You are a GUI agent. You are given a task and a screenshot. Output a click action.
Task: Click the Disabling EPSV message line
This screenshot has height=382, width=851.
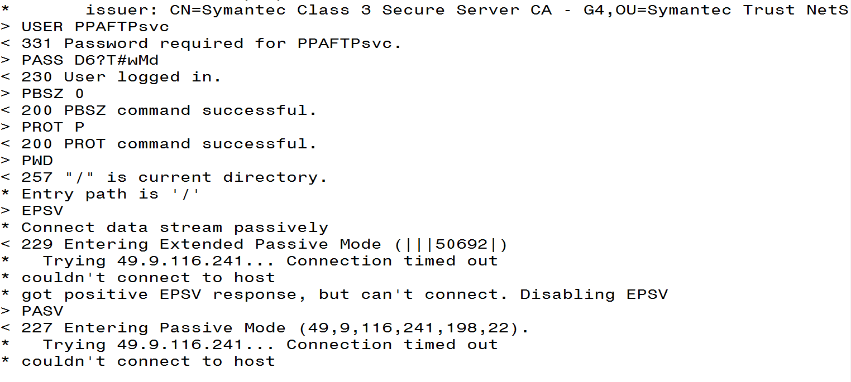334,294
